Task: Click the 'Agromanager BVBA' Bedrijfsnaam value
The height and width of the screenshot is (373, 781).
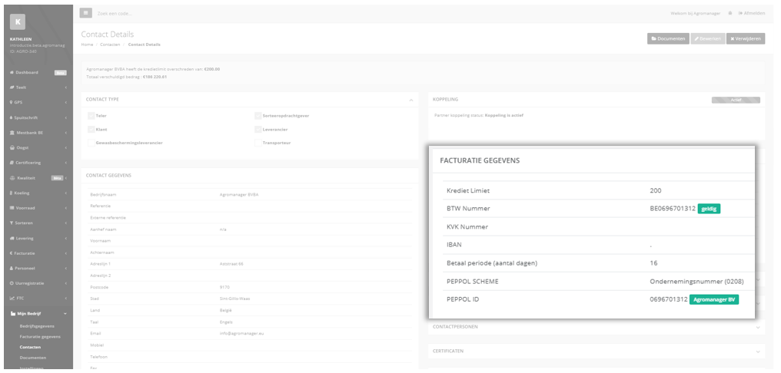Action: (239, 195)
